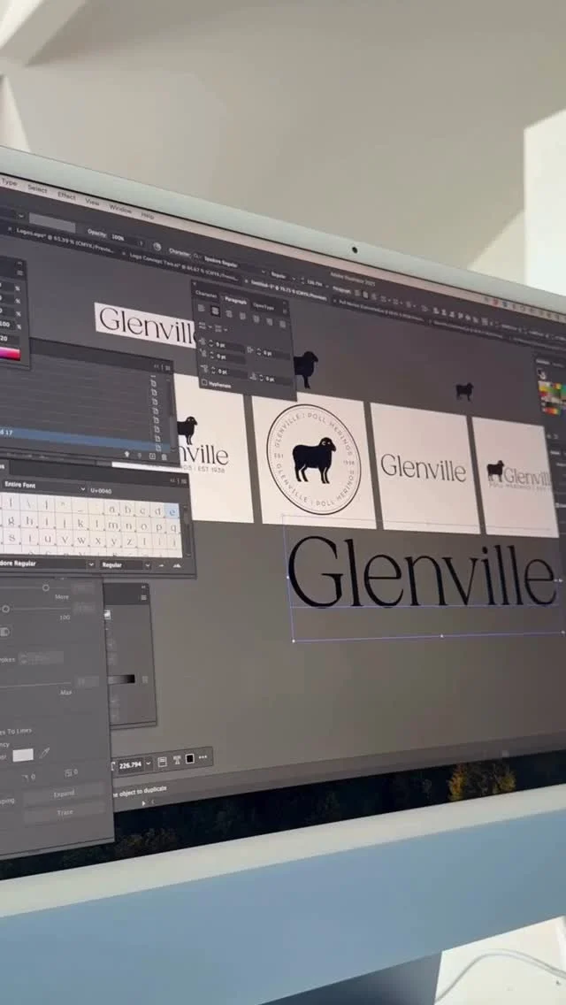Screen dimensions: 566x1005
Task: Open the Character panel link in the control bar
Action: [180, 251]
